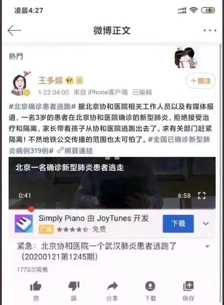
Task: Enter fullscreen on the video player
Action: 201,195
